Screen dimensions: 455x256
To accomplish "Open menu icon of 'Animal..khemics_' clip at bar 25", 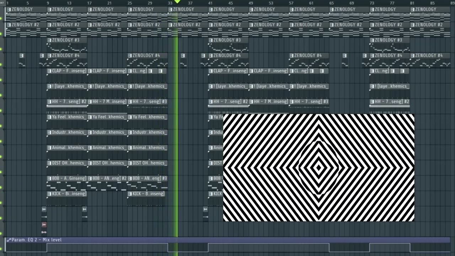I will [x=130, y=148].
